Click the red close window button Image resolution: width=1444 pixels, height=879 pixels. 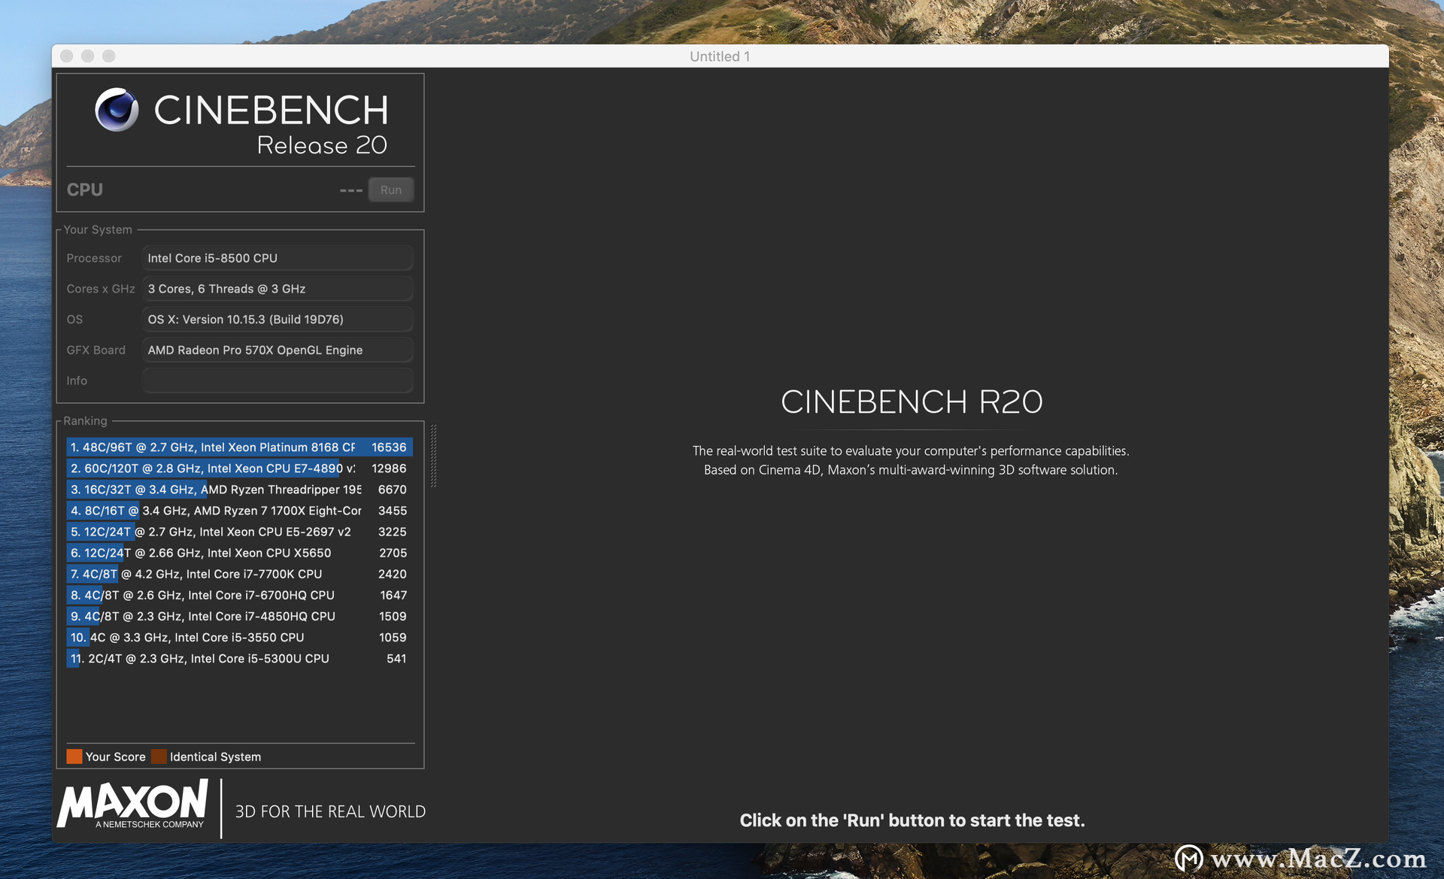(x=66, y=56)
